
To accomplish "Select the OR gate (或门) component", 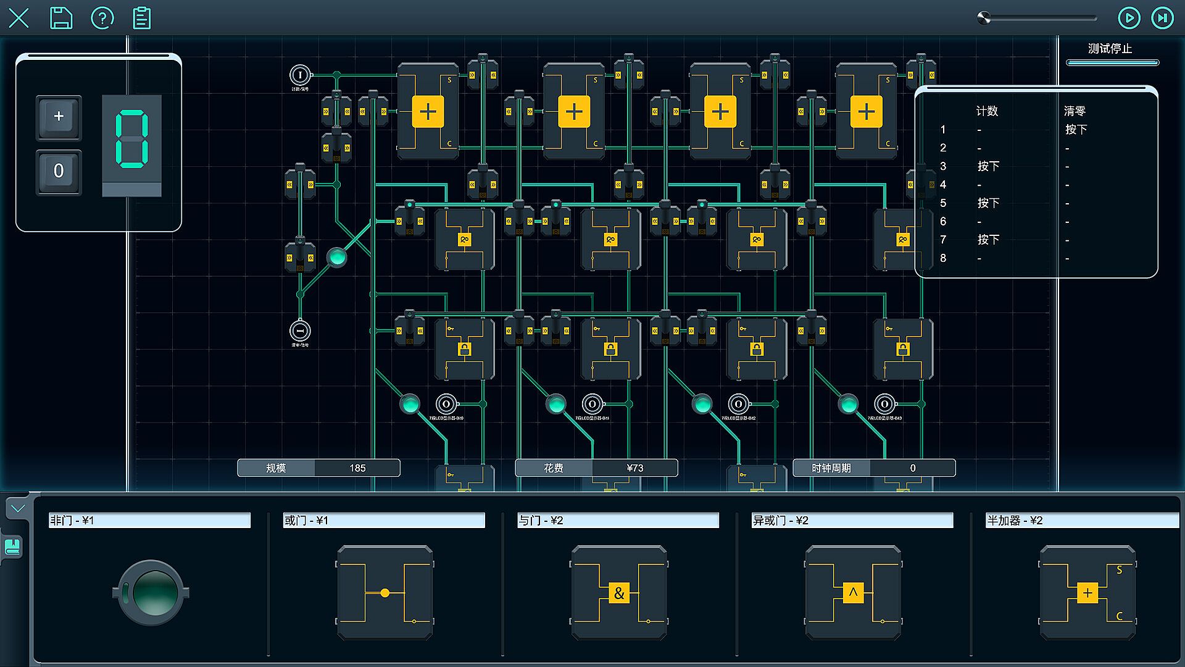I will pyautogui.click(x=385, y=592).
